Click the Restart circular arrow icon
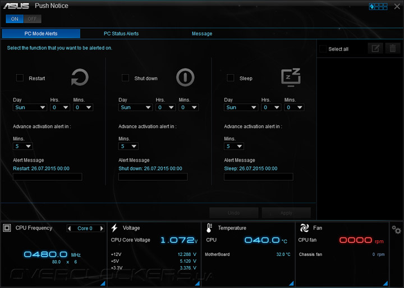Viewport: 404px width, 288px height. click(x=80, y=77)
